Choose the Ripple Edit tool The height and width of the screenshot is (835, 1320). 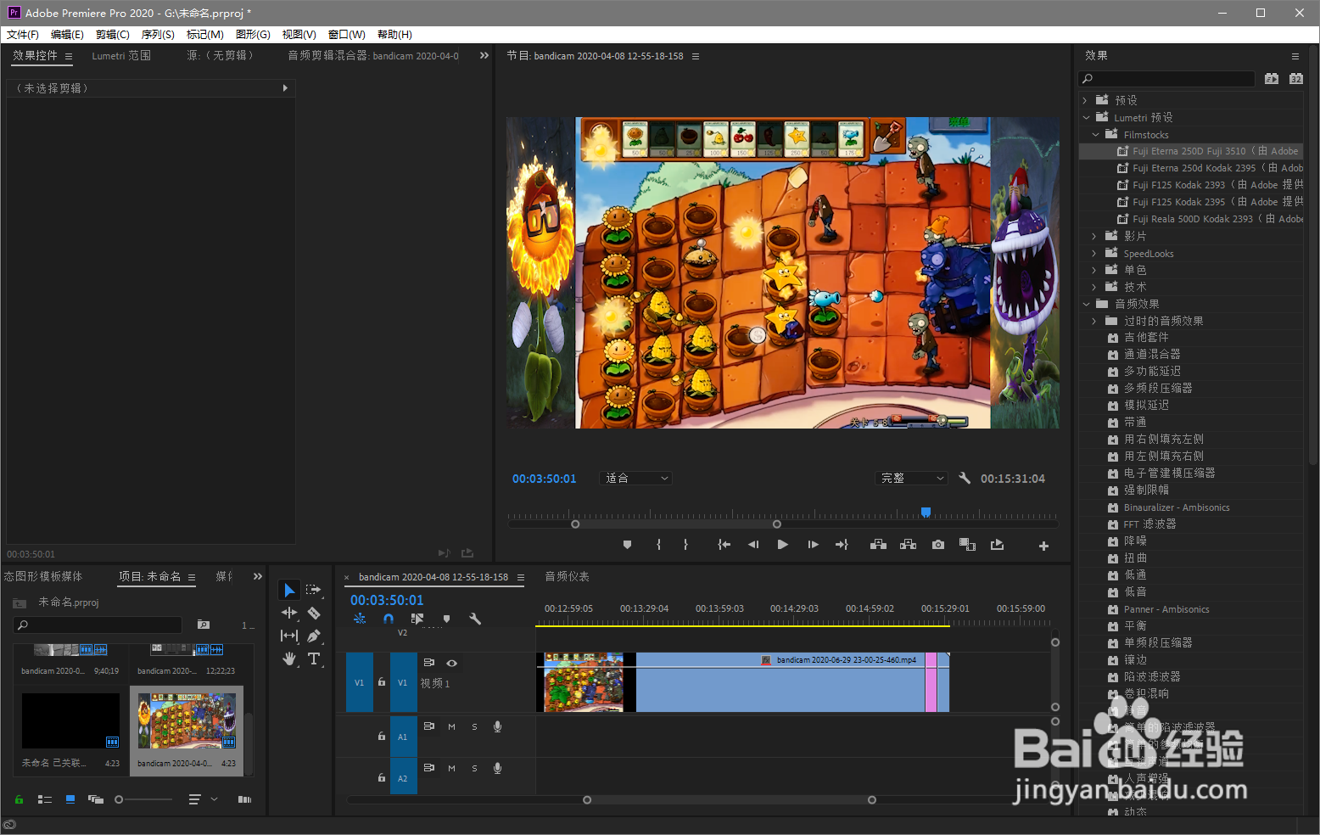pos(289,613)
